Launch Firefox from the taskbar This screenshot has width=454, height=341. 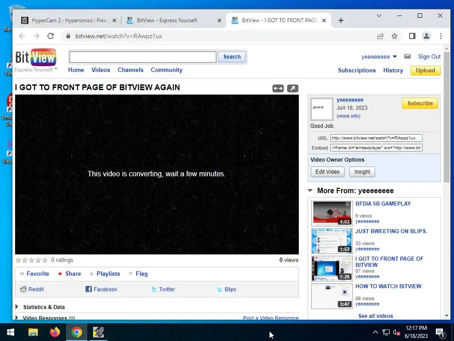55,332
